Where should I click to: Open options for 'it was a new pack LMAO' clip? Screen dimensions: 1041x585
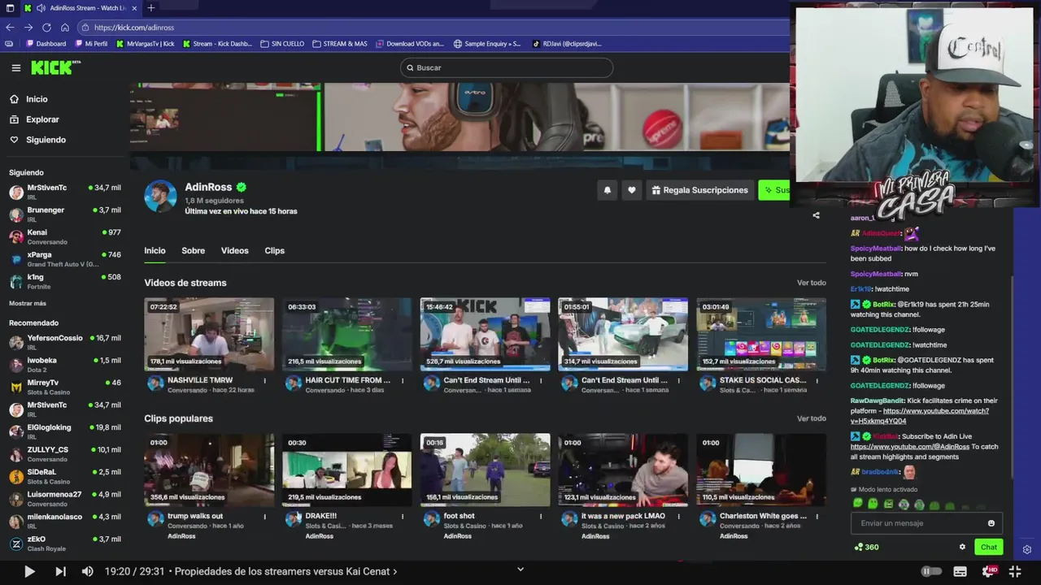[678, 516]
